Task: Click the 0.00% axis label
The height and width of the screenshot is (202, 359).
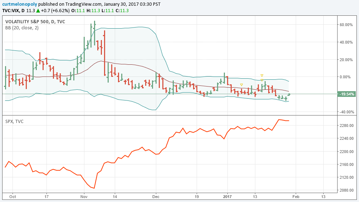Action: 345,77
